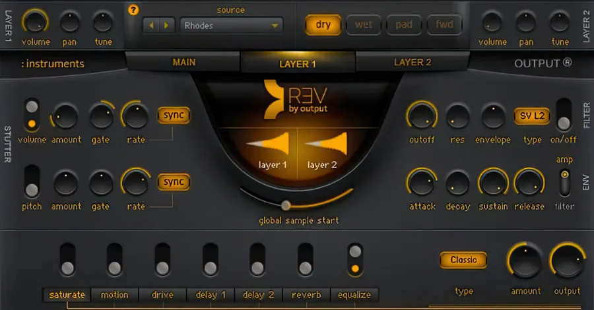Open the delay 2 effect tab
This screenshot has width=594, height=310.
click(x=258, y=295)
